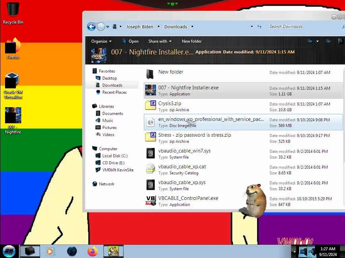Select the 007 Nightfire desktop shortcut
345x258 pixels.
pos(13,121)
